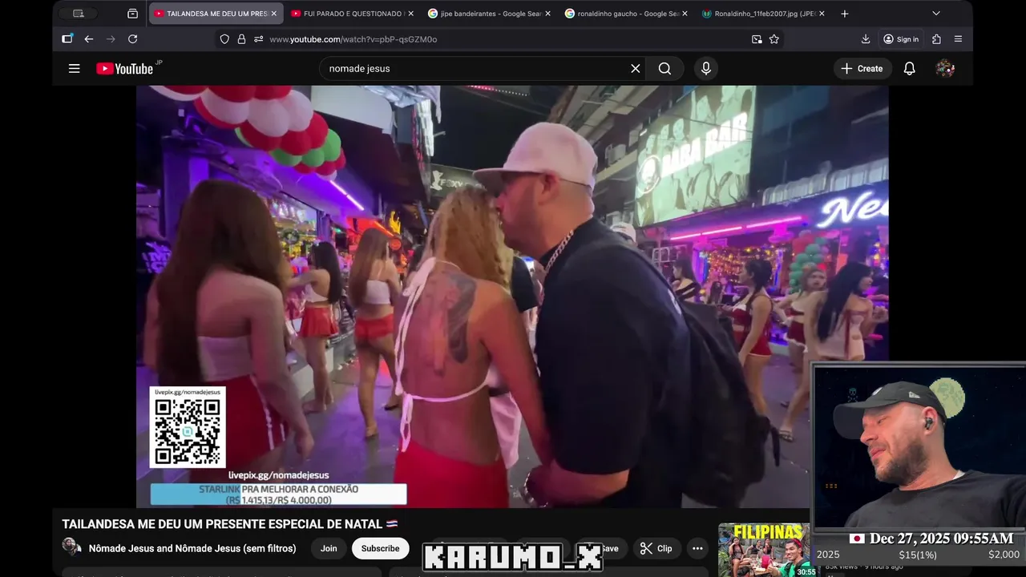
Task: Open 'Nômade Jesus and Nômade Jesus (sem filtros)' channel link
Action: pyautogui.click(x=192, y=548)
